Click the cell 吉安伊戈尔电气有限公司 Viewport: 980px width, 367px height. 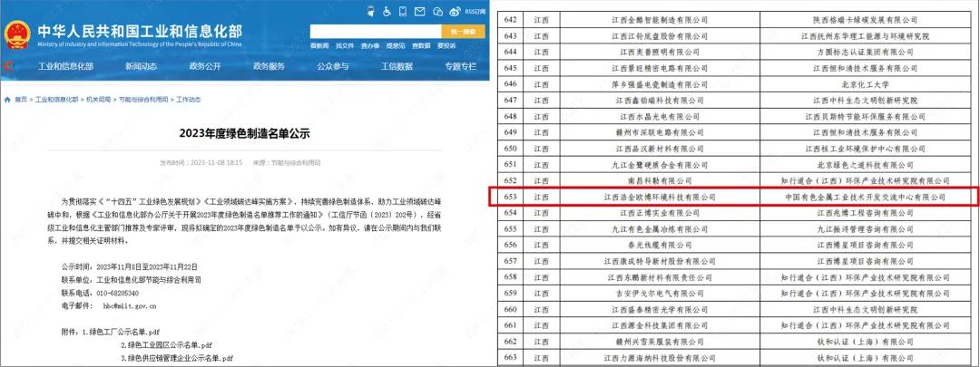(660, 294)
